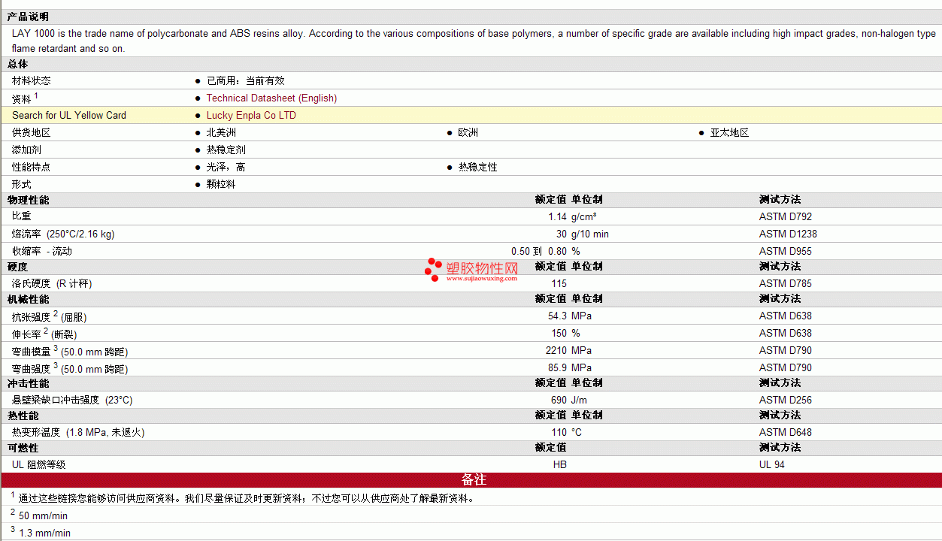Click the ASTM D785 test method
The width and height of the screenshot is (942, 541).
[786, 284]
